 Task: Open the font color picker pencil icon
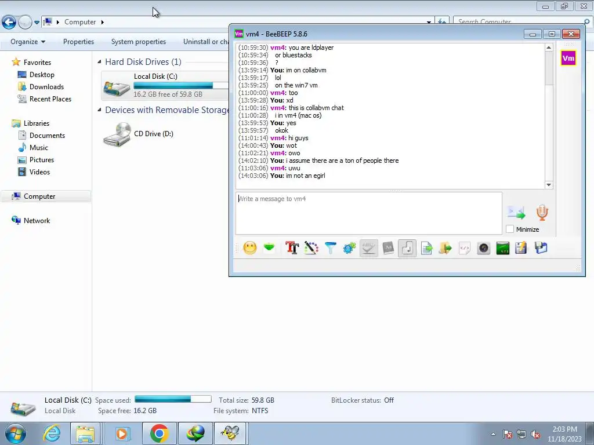[312, 248]
